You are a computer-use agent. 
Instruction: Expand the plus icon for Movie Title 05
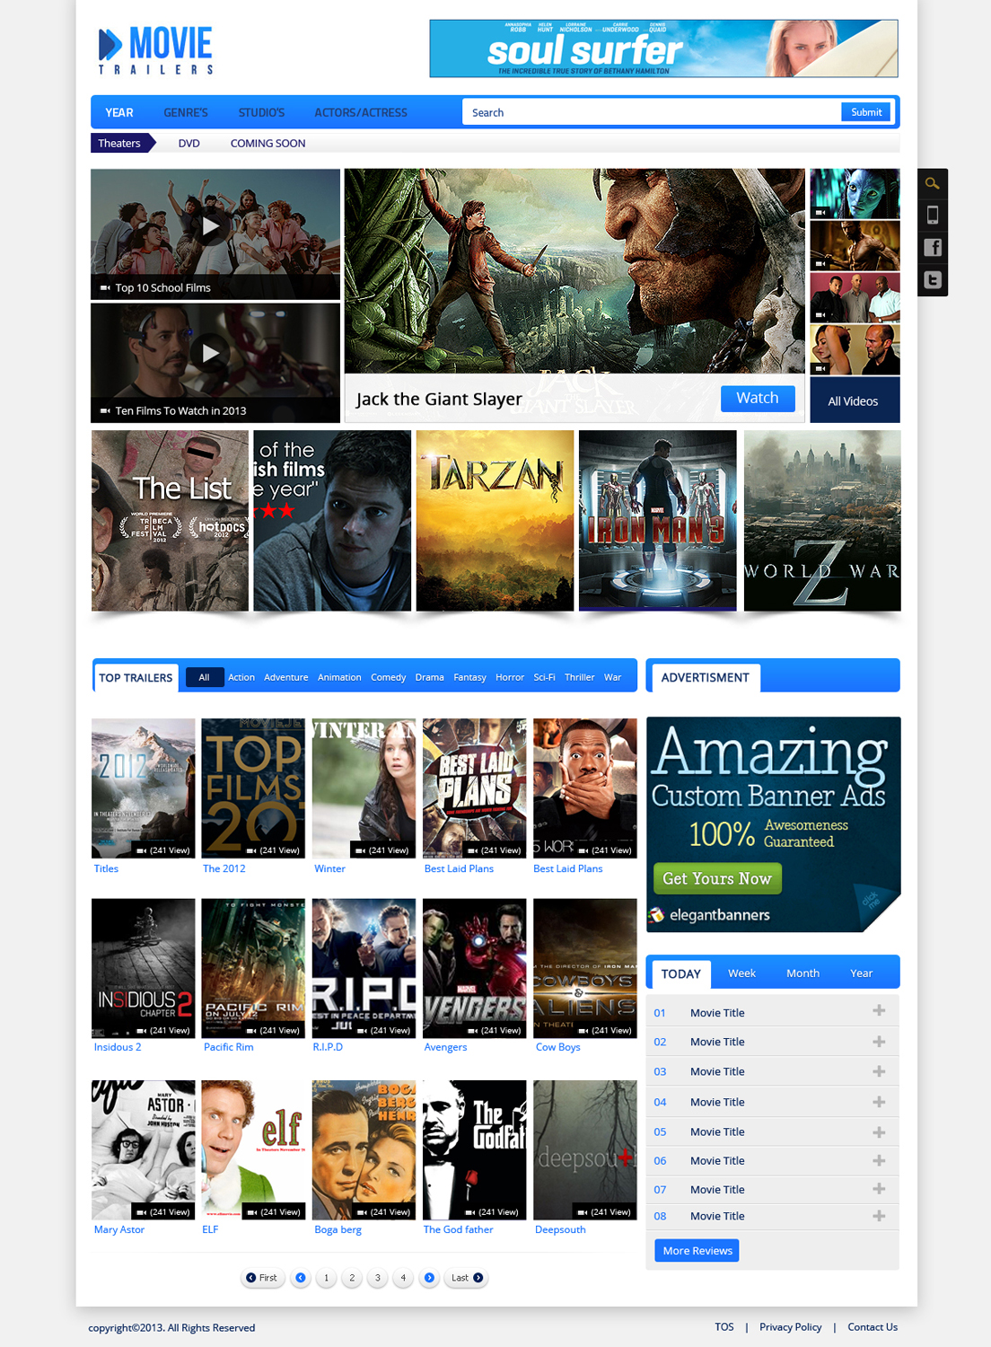[x=879, y=1131]
